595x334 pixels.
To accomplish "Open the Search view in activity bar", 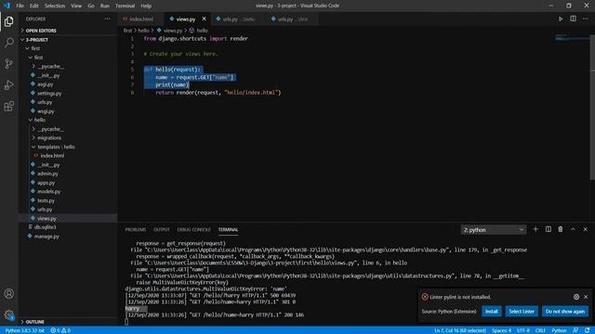I will tap(8, 43).
